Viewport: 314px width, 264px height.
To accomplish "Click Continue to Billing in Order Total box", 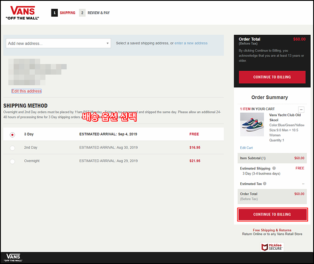I will tap(272, 77).
